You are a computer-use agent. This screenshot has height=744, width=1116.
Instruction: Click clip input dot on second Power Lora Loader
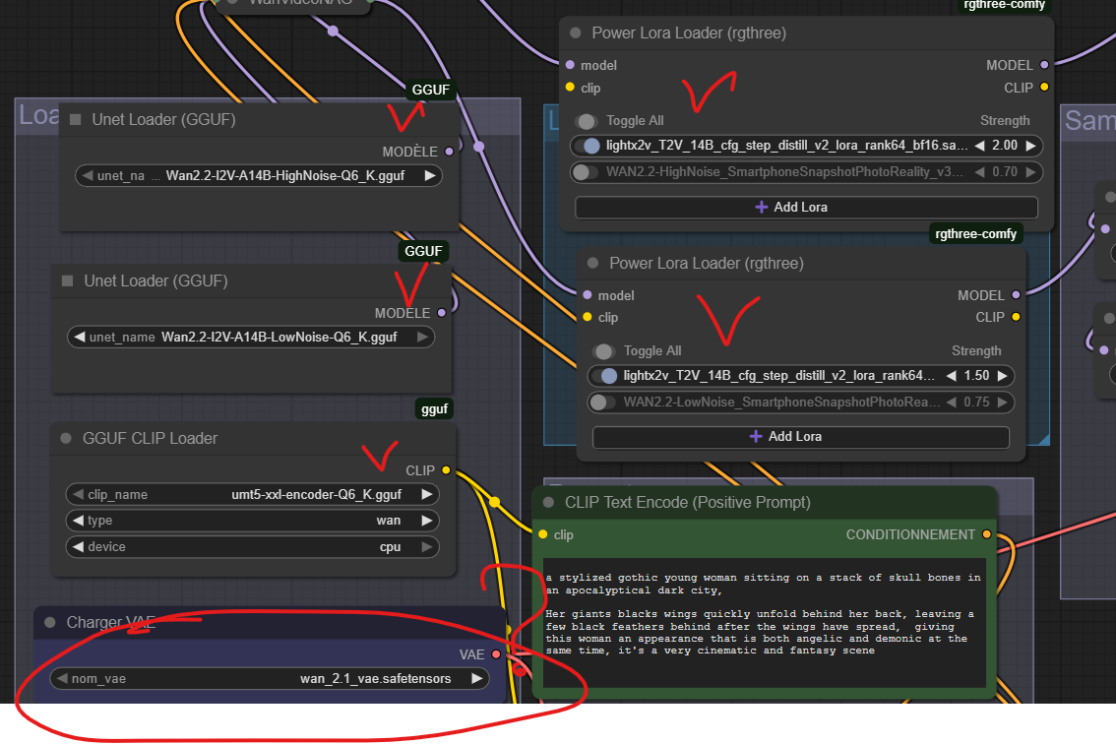[588, 317]
